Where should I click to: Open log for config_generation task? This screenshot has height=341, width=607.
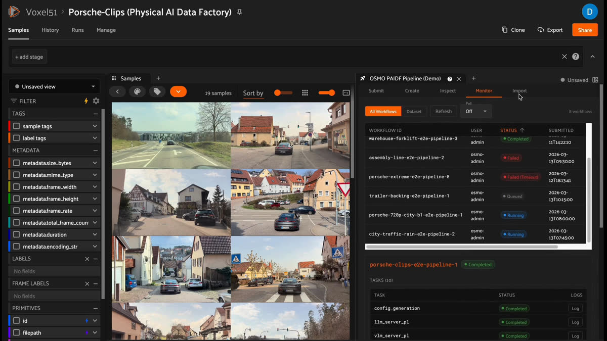575,308
